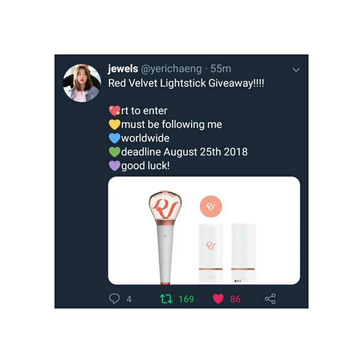The width and height of the screenshot is (363, 363).
Task: Click the 169 retweet count
Action: coord(186,299)
